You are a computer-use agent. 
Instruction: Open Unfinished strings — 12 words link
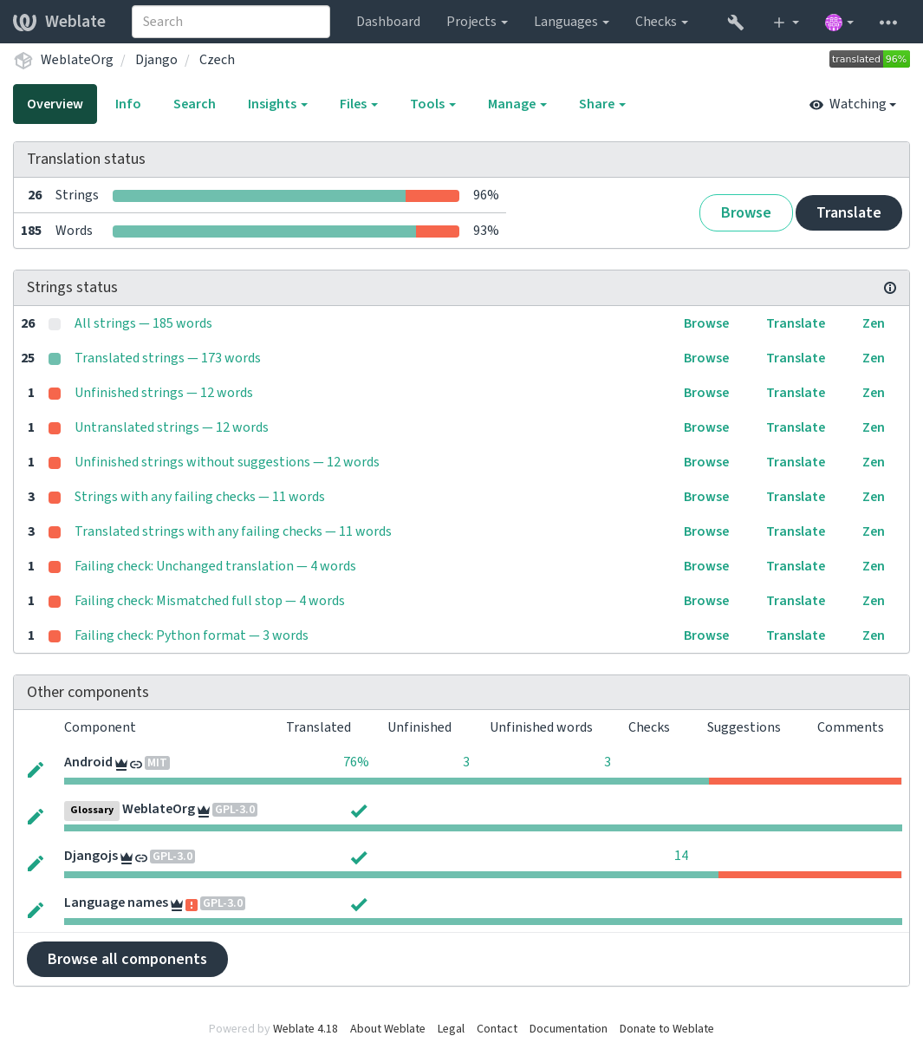[164, 393]
